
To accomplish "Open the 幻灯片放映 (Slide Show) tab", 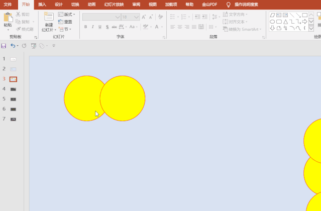I will 114,5.
